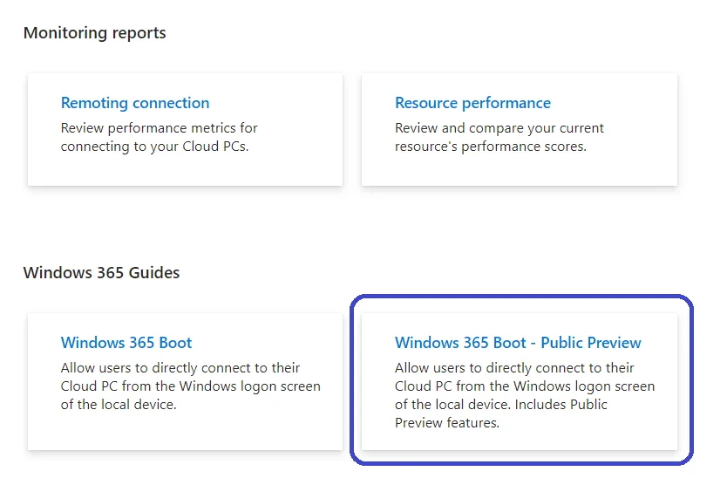727x485 pixels.
Task: Click the Windows 365 Guides section heading
Action: click(x=101, y=273)
